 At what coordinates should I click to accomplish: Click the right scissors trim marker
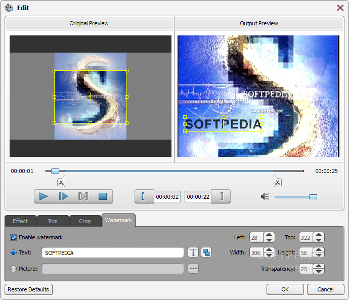[277, 182]
